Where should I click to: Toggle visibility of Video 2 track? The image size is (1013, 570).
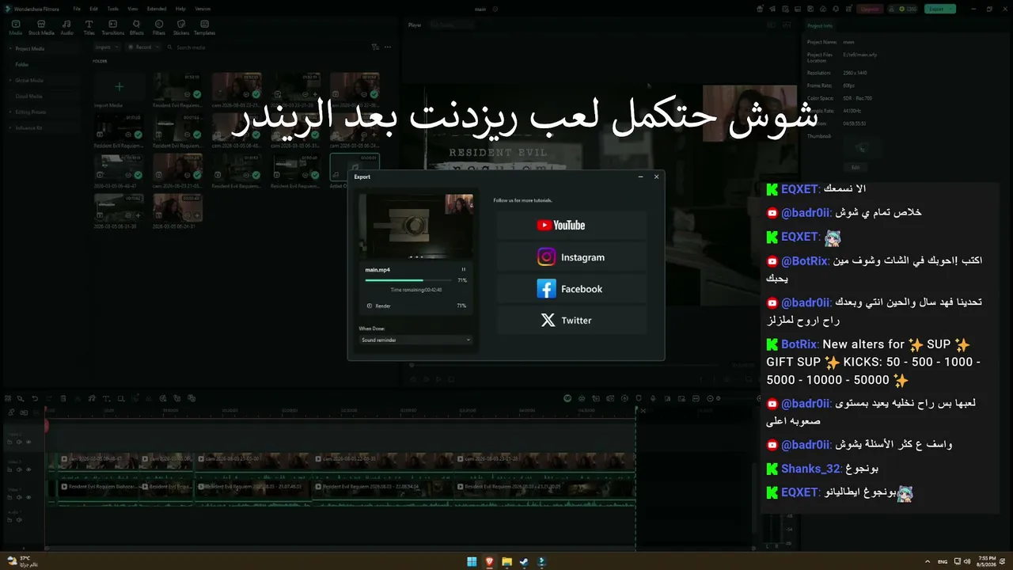point(28,469)
